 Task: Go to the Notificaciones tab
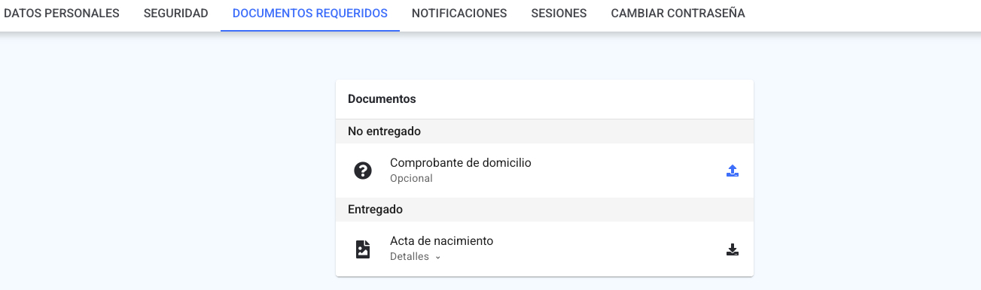pos(459,14)
